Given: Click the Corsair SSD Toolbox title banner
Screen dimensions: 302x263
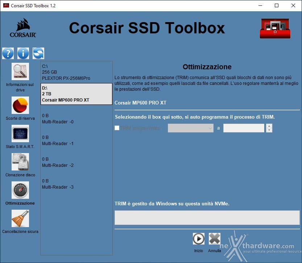Looking at the screenshot, I should click(147, 28).
